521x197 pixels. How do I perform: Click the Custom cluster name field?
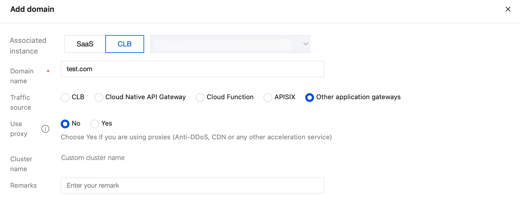(x=93, y=158)
